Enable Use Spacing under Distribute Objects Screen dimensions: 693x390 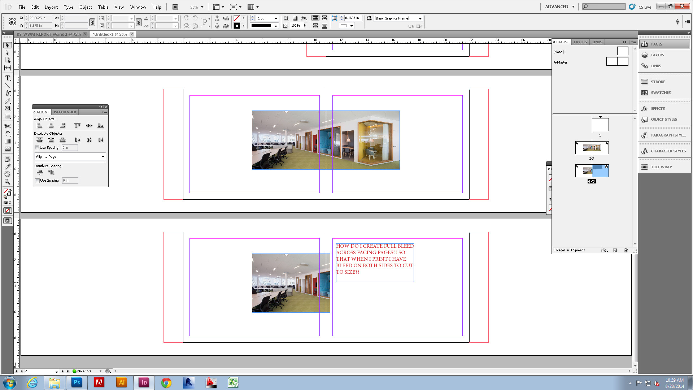tap(37, 148)
